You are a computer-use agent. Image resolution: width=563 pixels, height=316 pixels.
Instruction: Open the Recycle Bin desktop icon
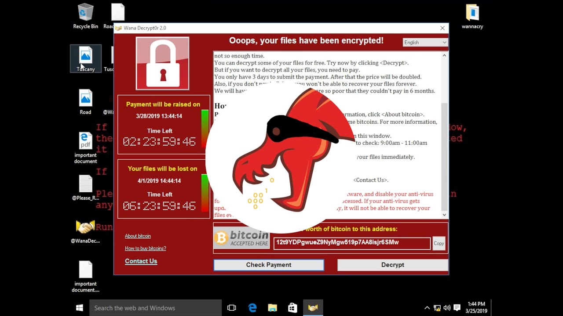[x=85, y=16]
